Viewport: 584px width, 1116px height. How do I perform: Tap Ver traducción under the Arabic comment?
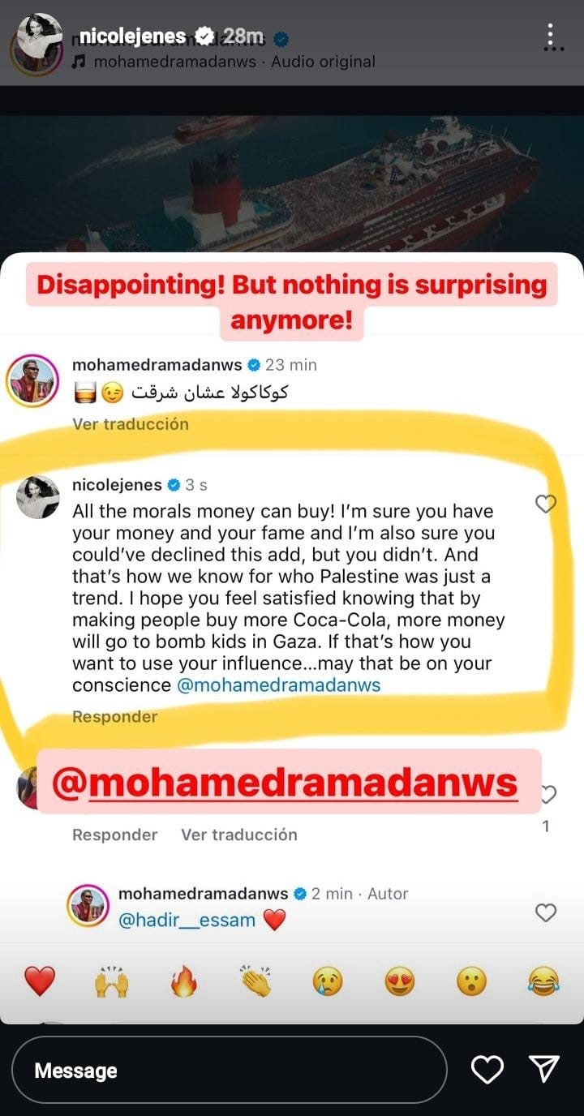pyautogui.click(x=130, y=423)
